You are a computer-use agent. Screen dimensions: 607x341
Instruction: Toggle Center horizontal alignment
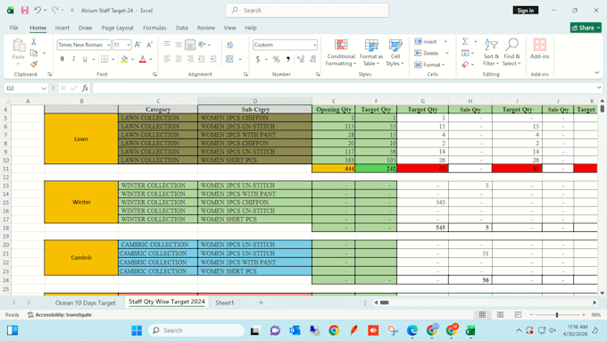point(179,59)
